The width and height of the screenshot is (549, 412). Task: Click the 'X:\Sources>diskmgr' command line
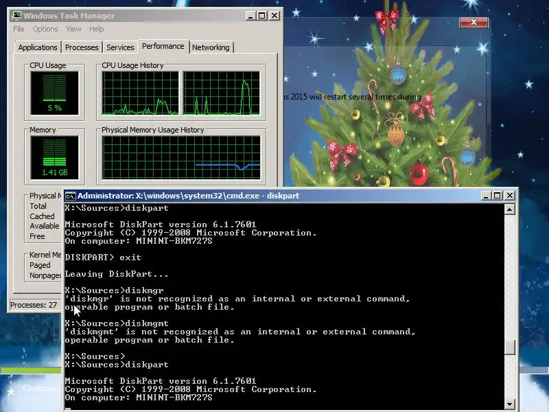tap(114, 290)
